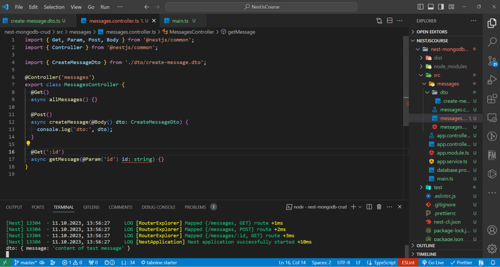Toggle Go Live server
The image size is (500, 267).
pyautogui.click(x=432, y=263)
